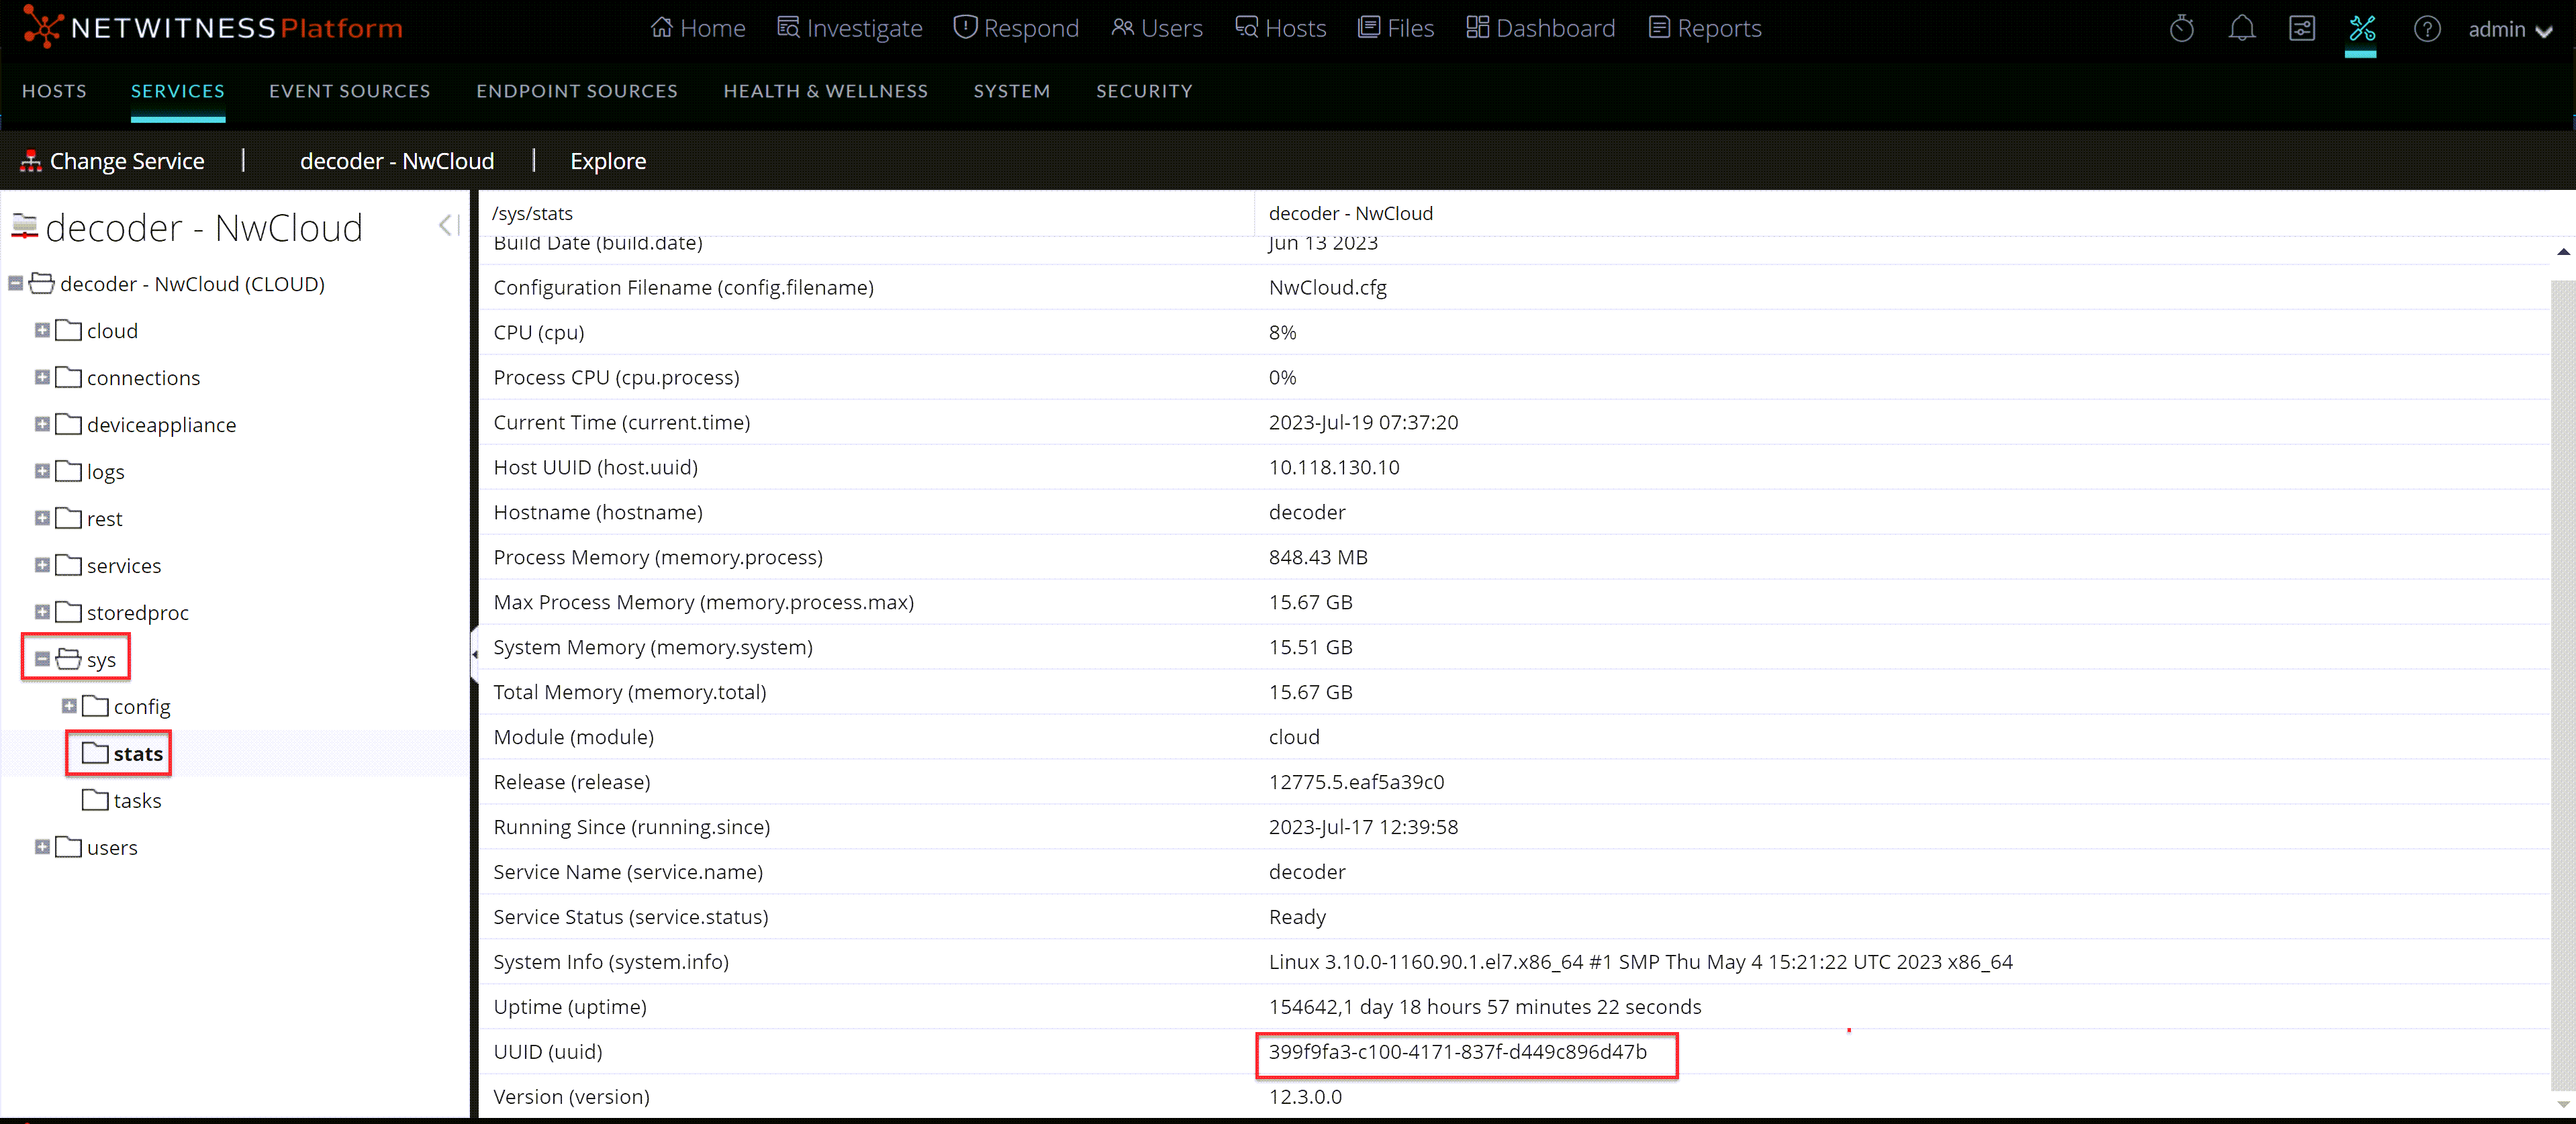The image size is (2576, 1124).
Task: Open Users in top navigation
Action: click(1157, 28)
